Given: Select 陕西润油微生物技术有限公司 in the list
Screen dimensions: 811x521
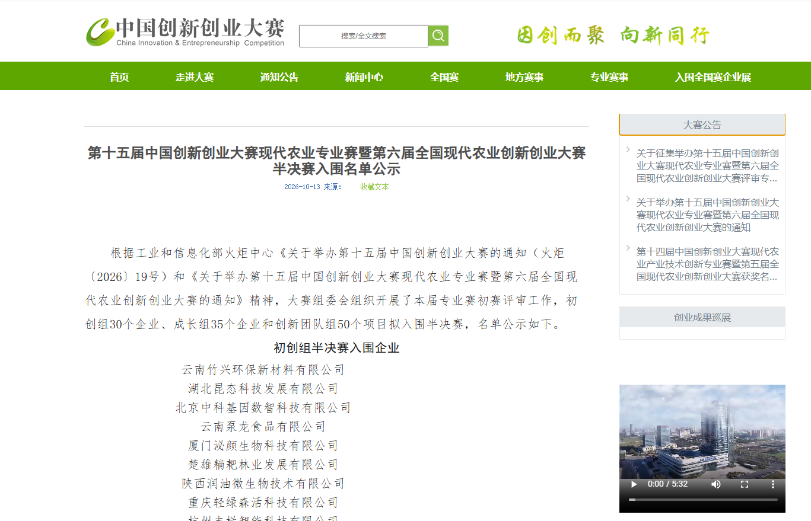Looking at the screenshot, I should tap(263, 484).
